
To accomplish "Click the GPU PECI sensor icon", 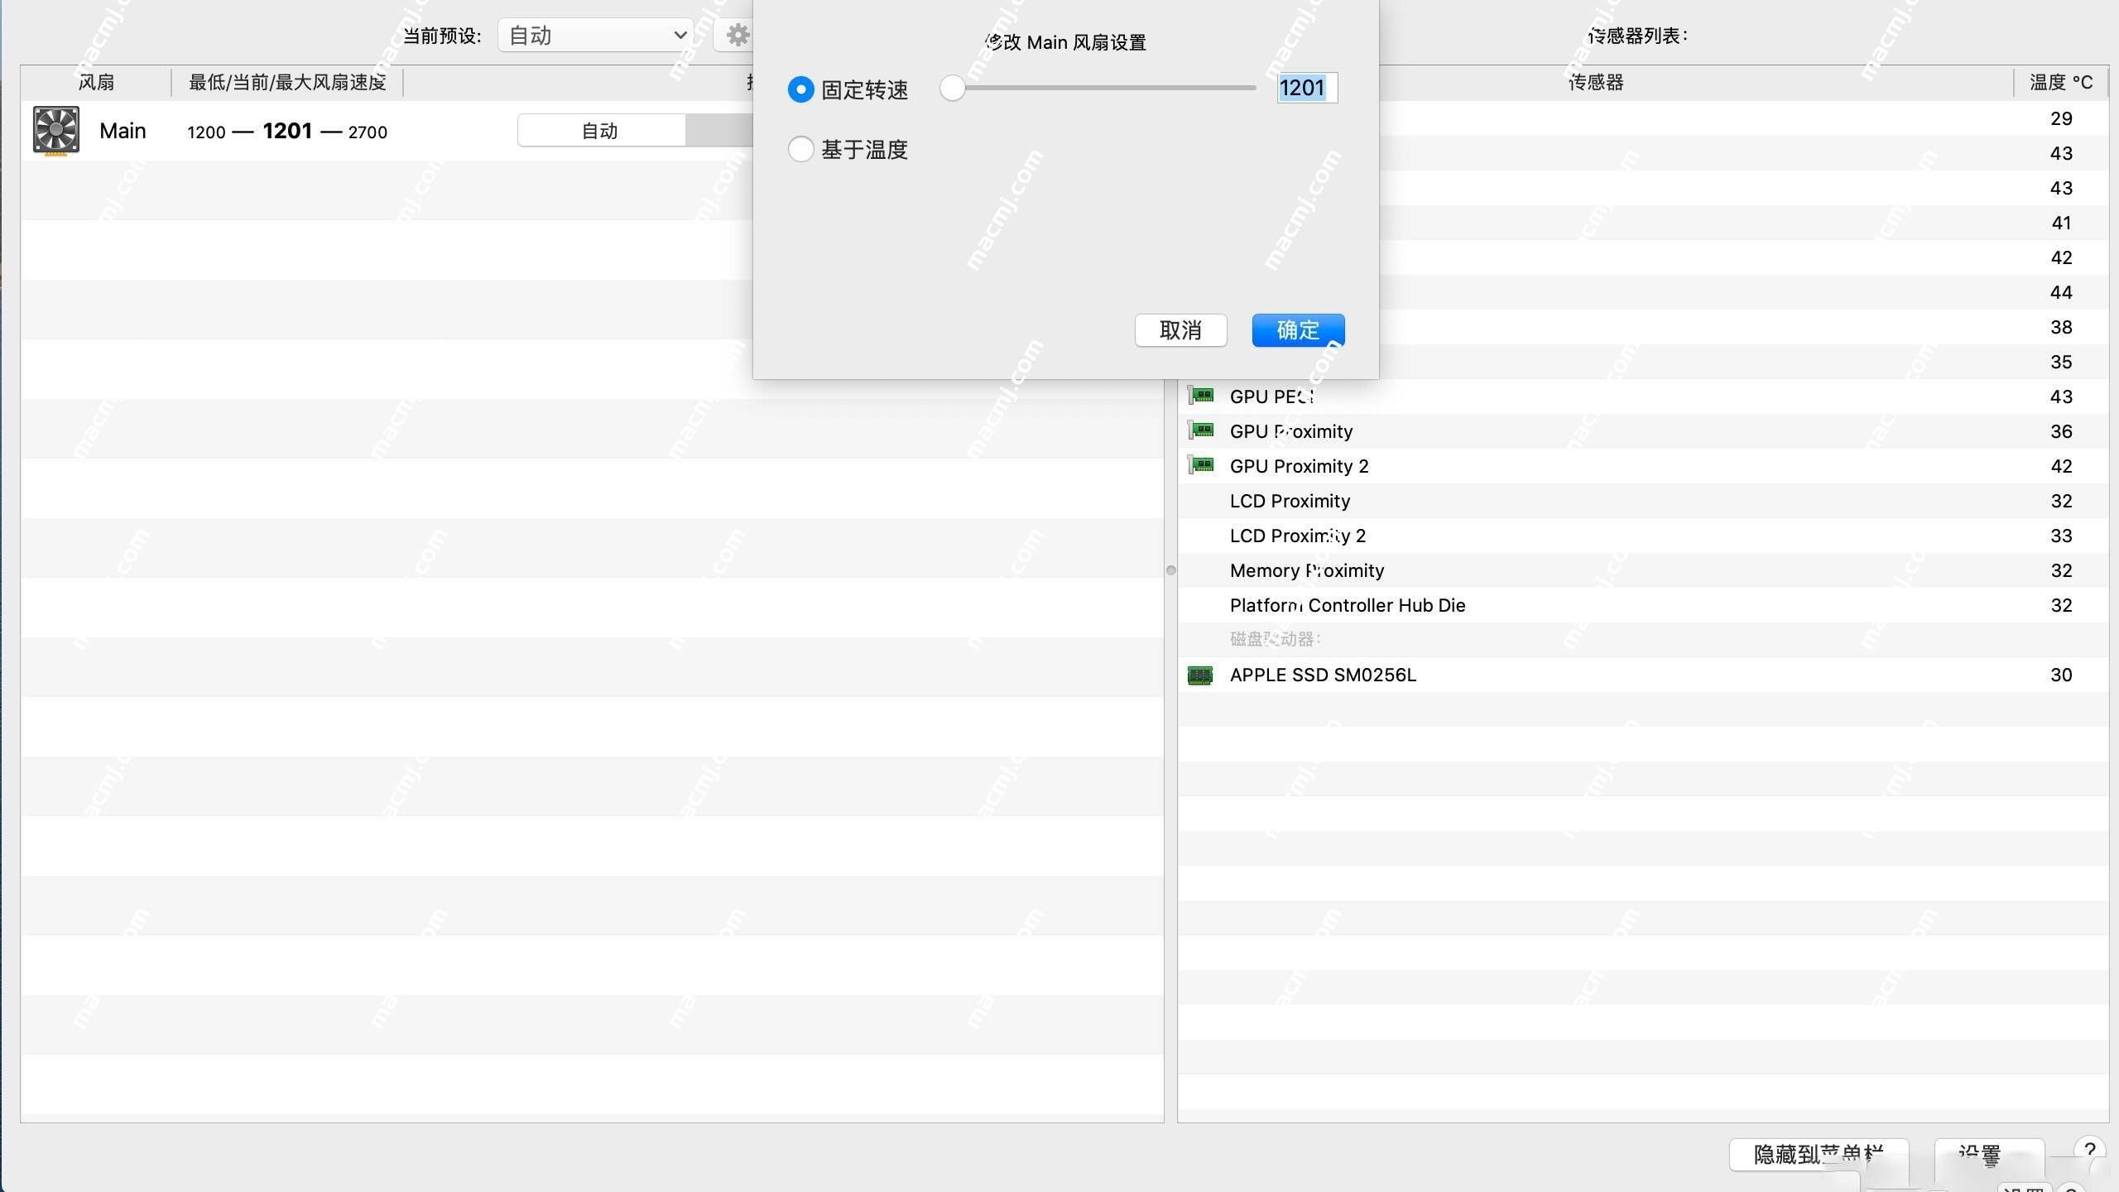I will pos(1201,396).
